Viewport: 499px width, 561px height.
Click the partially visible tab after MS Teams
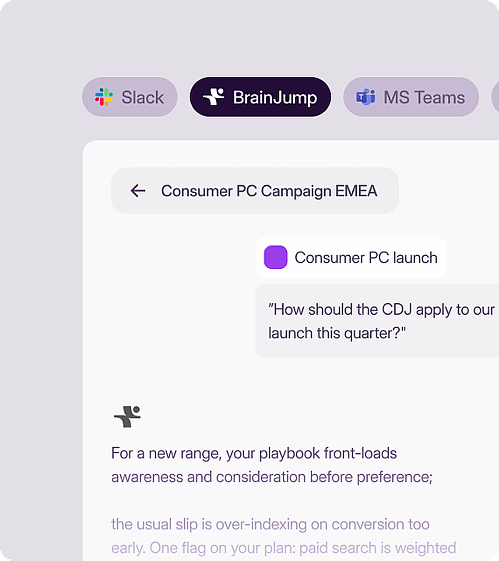click(495, 97)
